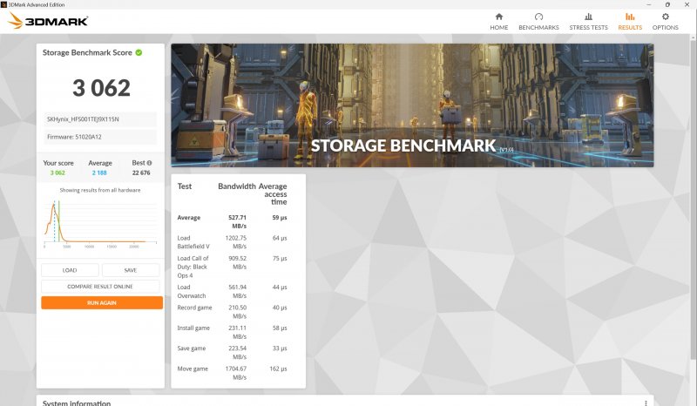
Task: Click the orange RUN AGAIN button
Action: pos(102,303)
